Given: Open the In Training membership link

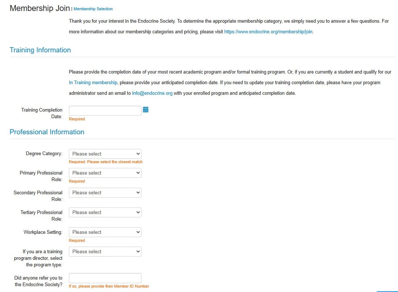Looking at the screenshot, I should pyautogui.click(x=93, y=83).
